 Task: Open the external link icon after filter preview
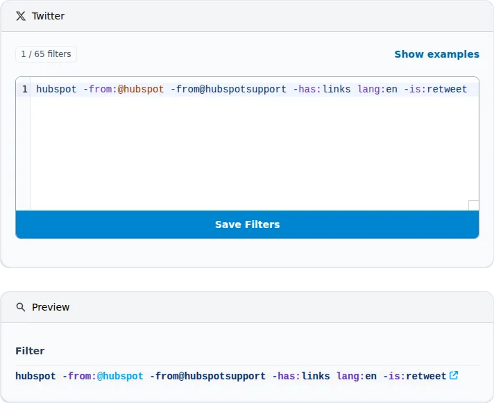point(454,375)
